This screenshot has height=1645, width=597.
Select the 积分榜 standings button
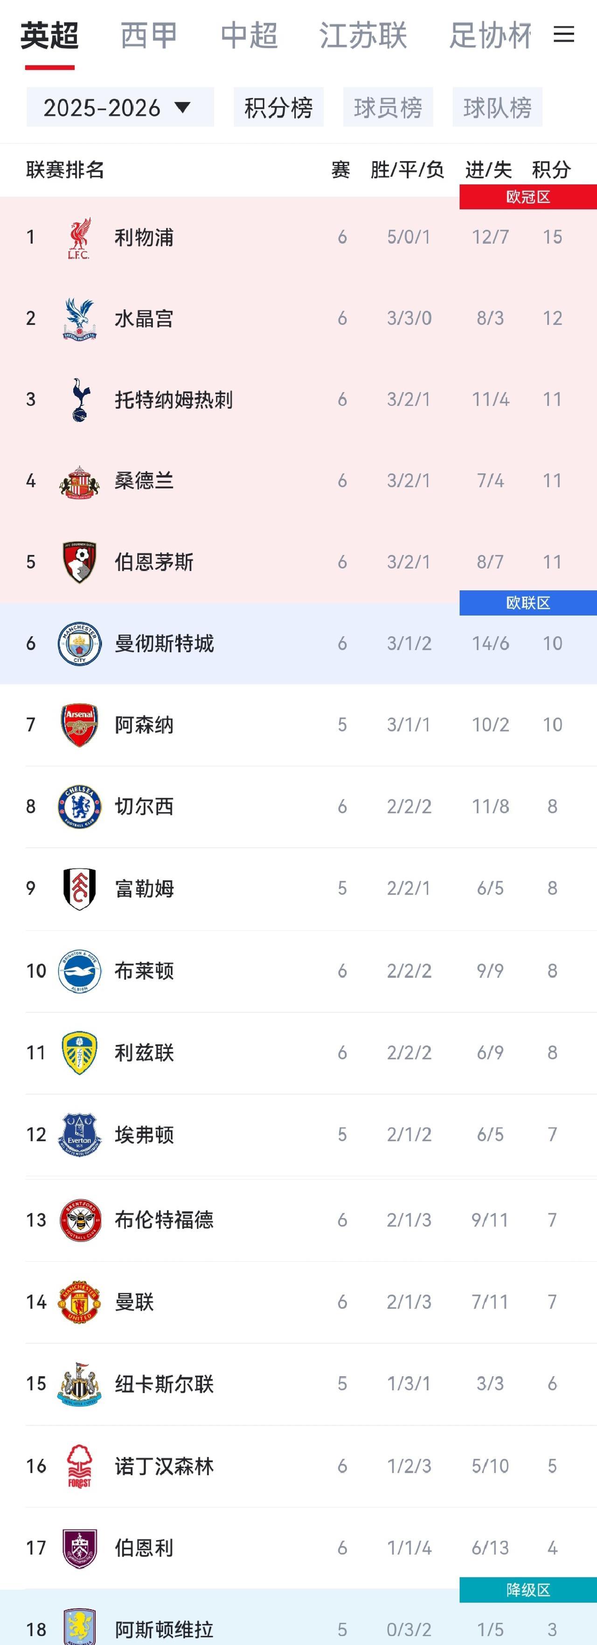(x=278, y=107)
